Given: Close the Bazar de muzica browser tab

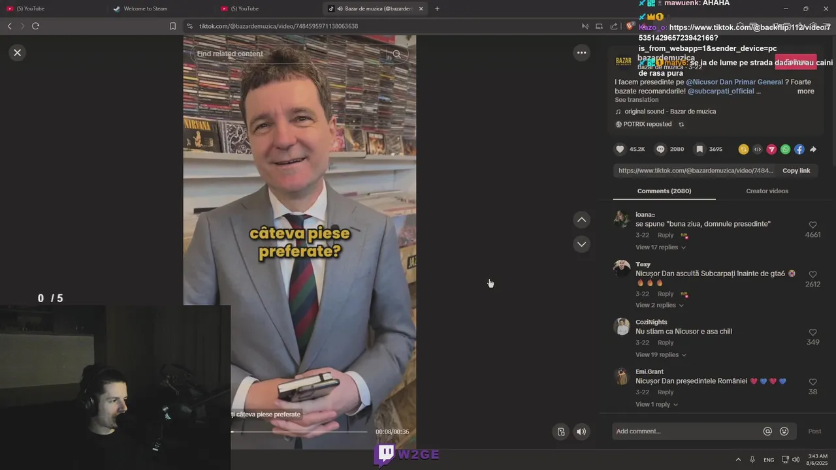Looking at the screenshot, I should (421, 8).
